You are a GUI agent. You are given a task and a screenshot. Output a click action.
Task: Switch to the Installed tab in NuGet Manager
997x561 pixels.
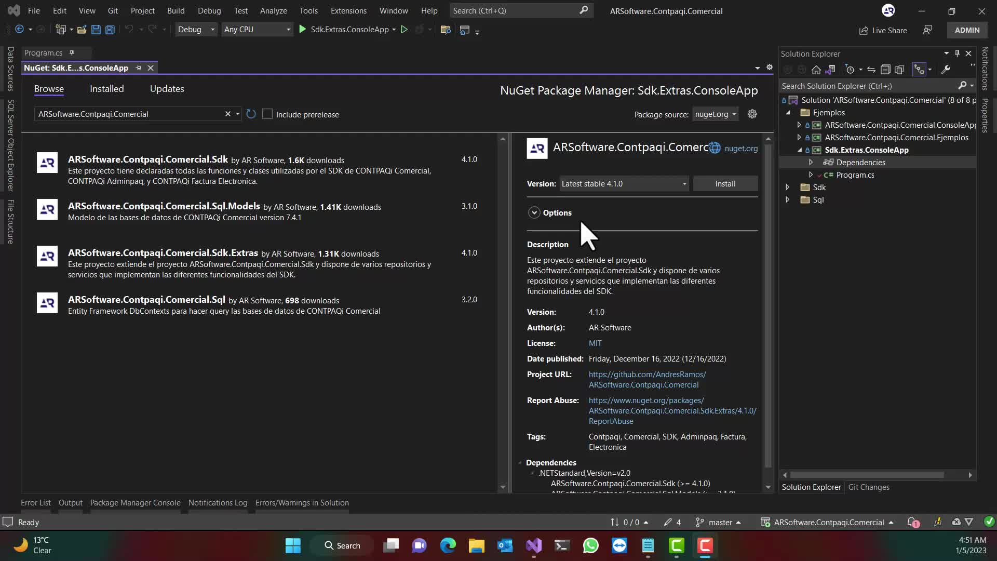coord(106,89)
